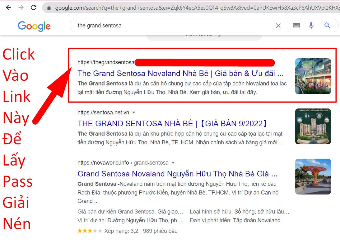340x245 pixels.
Task: Expand the dropdown arrow beside novaworld.info grand-sentosa
Action: pyautogui.click(x=173, y=163)
